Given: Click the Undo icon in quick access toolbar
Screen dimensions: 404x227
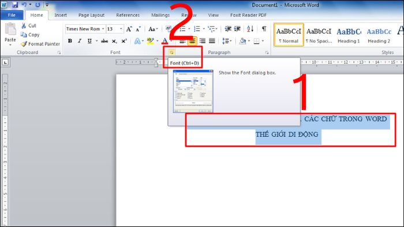Looking at the screenshot, I should click(24, 5).
